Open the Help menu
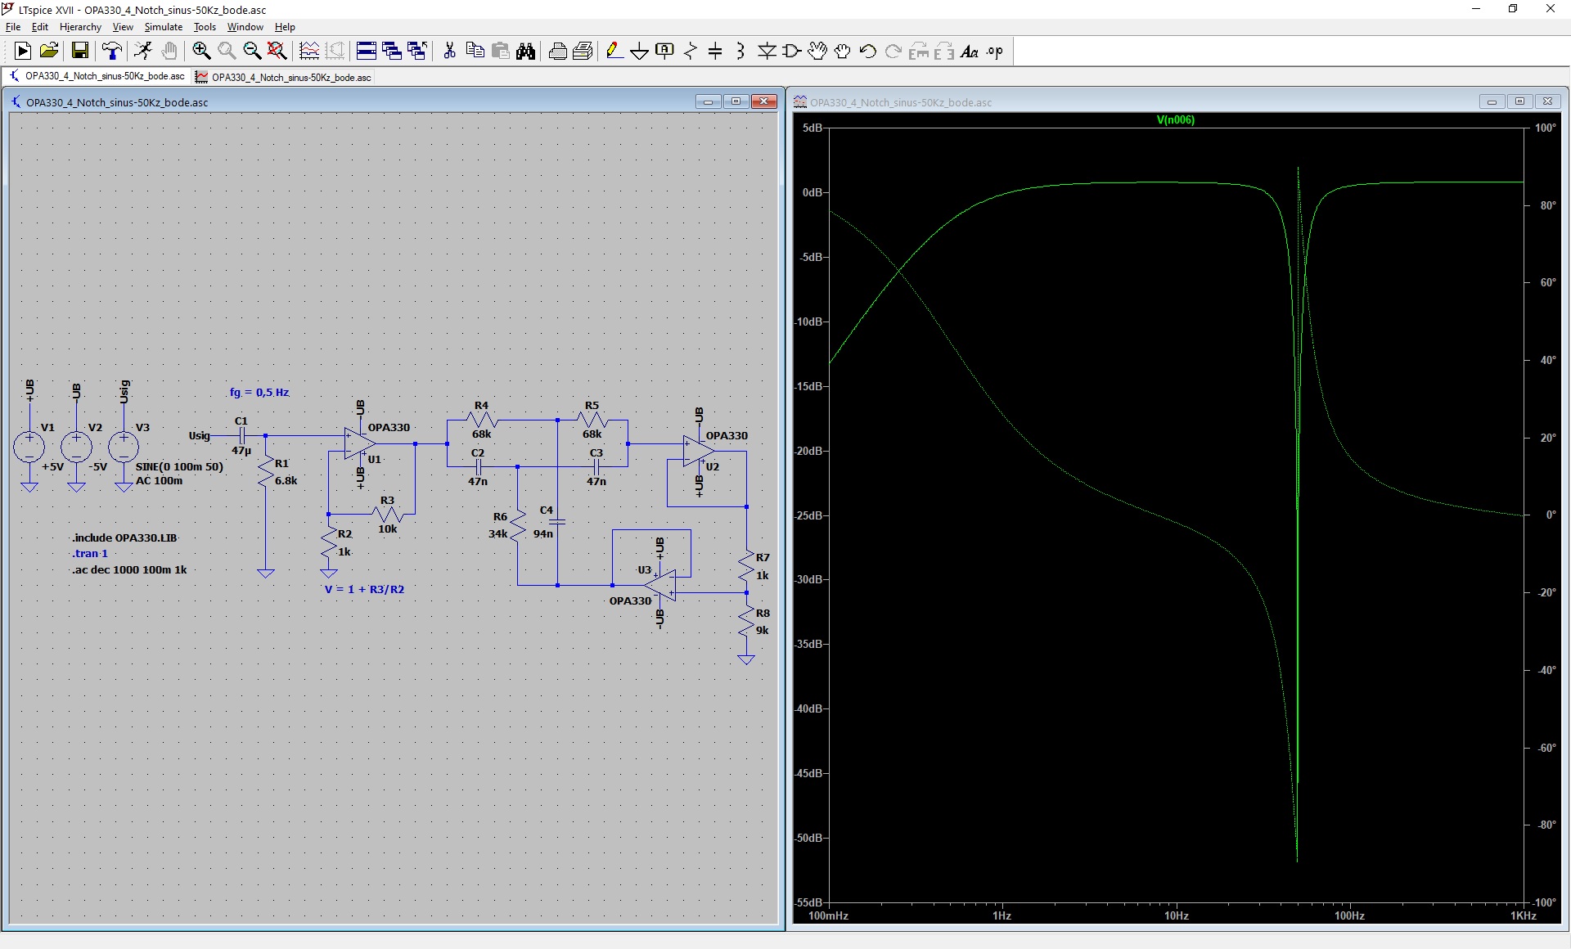1571x949 pixels. click(285, 27)
